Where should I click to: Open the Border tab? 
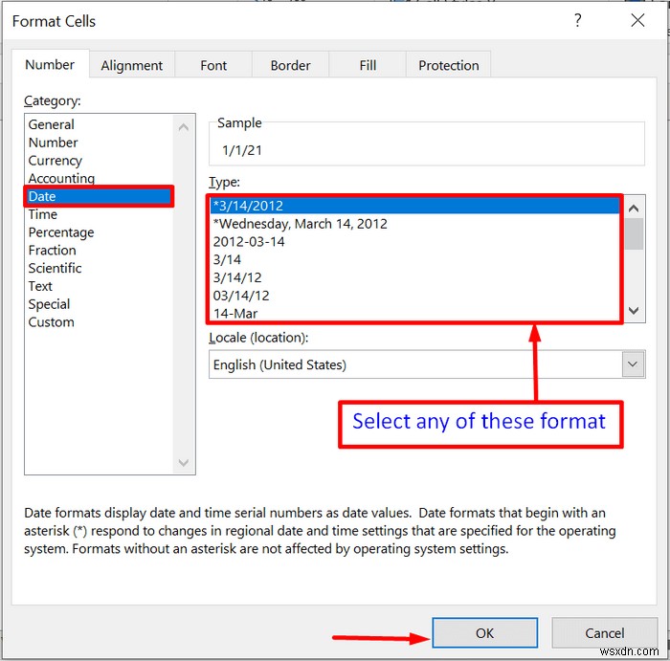point(290,65)
